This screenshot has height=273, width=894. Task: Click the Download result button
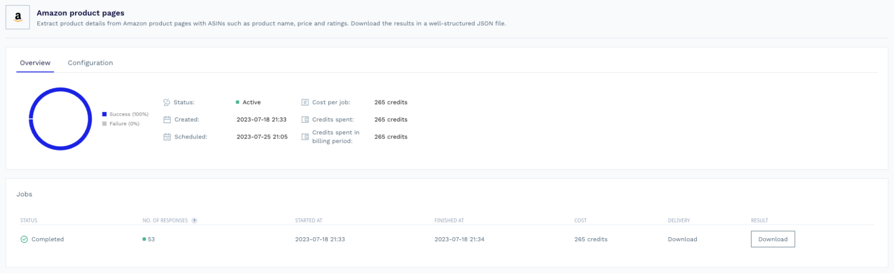tap(773, 239)
